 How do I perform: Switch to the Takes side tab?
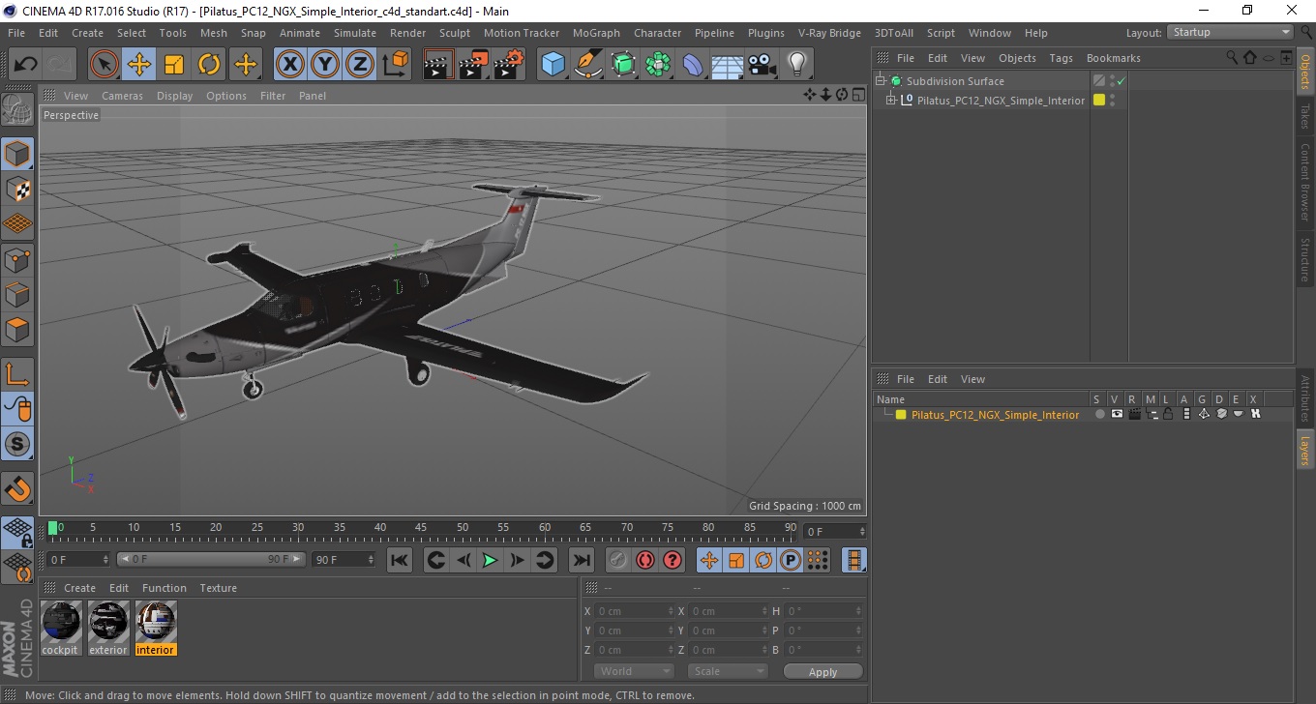[x=1305, y=115]
